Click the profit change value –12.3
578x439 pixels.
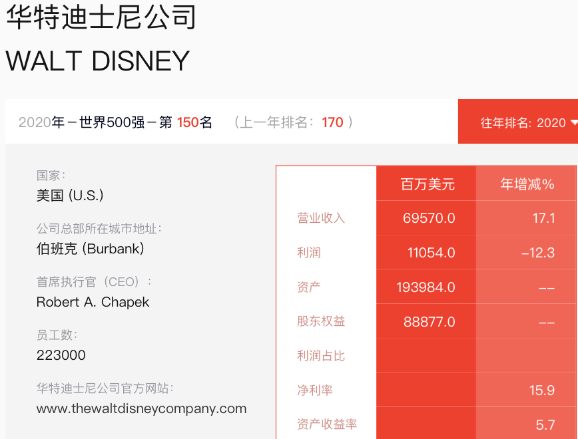pyautogui.click(x=538, y=253)
